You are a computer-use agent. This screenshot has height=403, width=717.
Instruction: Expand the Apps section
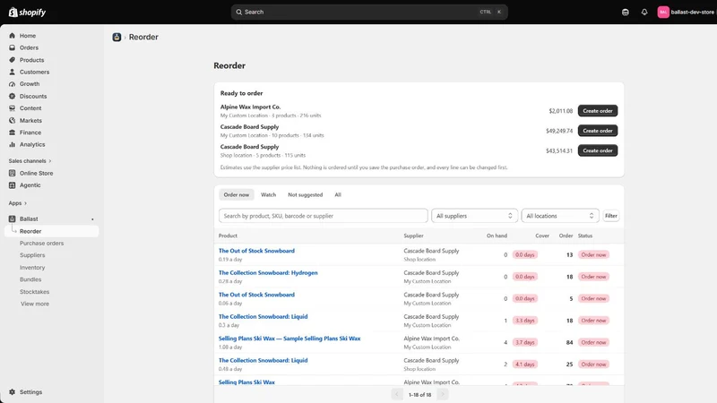tap(17, 203)
